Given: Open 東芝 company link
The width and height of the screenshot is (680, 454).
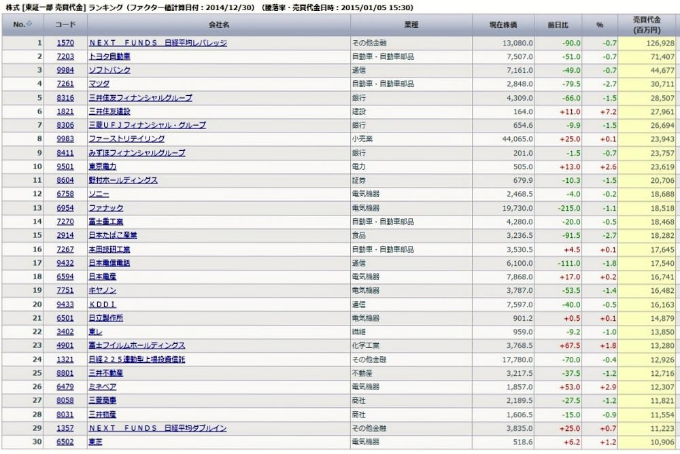Looking at the screenshot, I should [x=95, y=442].
